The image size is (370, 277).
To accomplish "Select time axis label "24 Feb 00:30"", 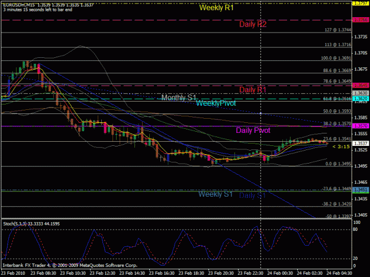I will [x=280, y=273].
